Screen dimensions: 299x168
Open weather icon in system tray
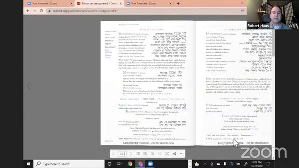tap(197, 164)
